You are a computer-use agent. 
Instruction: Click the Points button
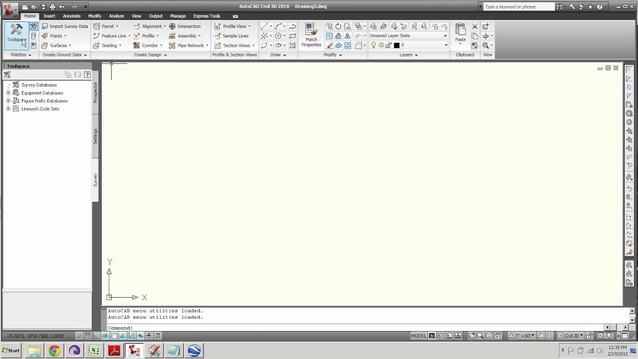tap(53, 36)
